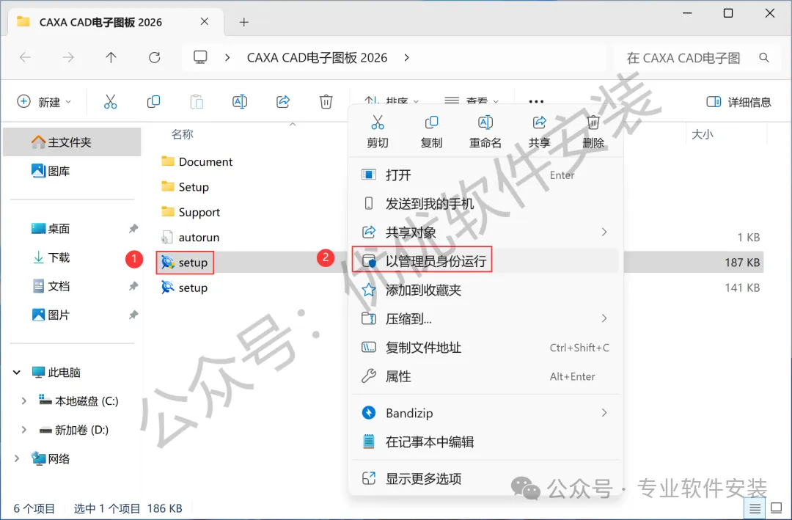Click 重命名 at top of the context menu
Screen dimensions: 792x520
tap(485, 132)
